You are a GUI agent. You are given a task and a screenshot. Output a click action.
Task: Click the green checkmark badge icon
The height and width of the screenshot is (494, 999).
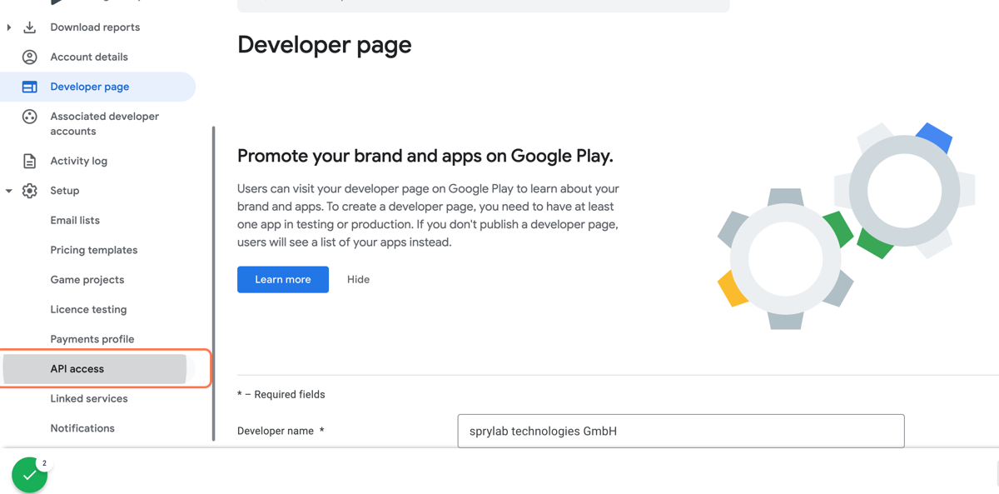[29, 475]
